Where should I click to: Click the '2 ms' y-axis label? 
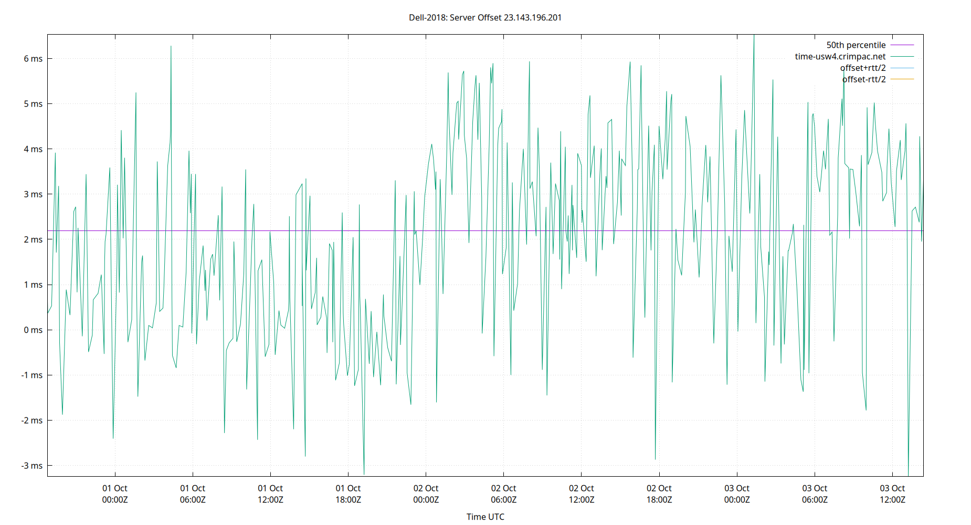click(x=33, y=239)
